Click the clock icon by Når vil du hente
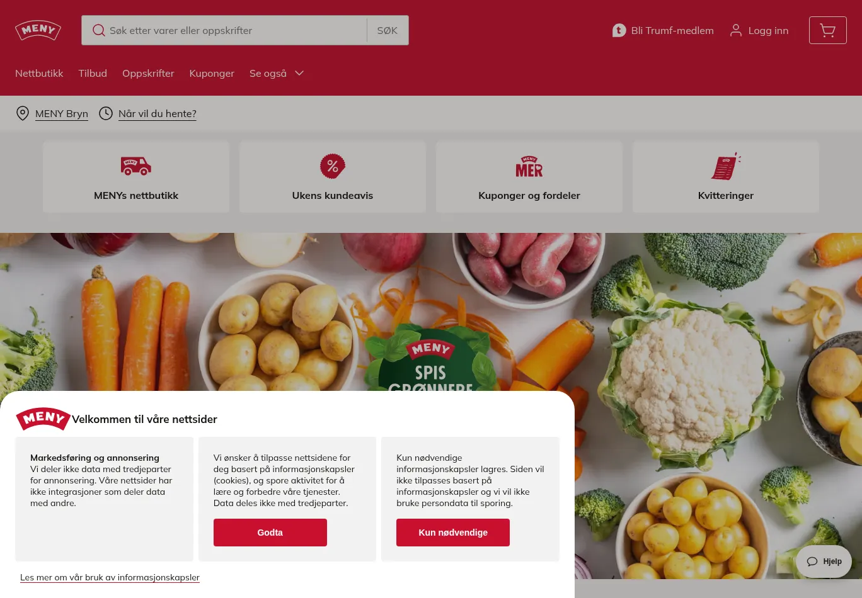This screenshot has height=598, width=862. 106,113
